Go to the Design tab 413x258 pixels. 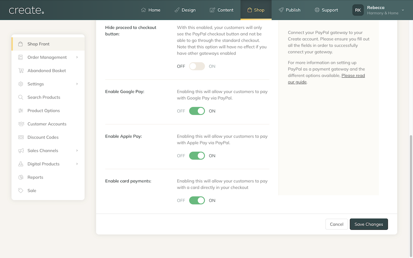pos(185,10)
